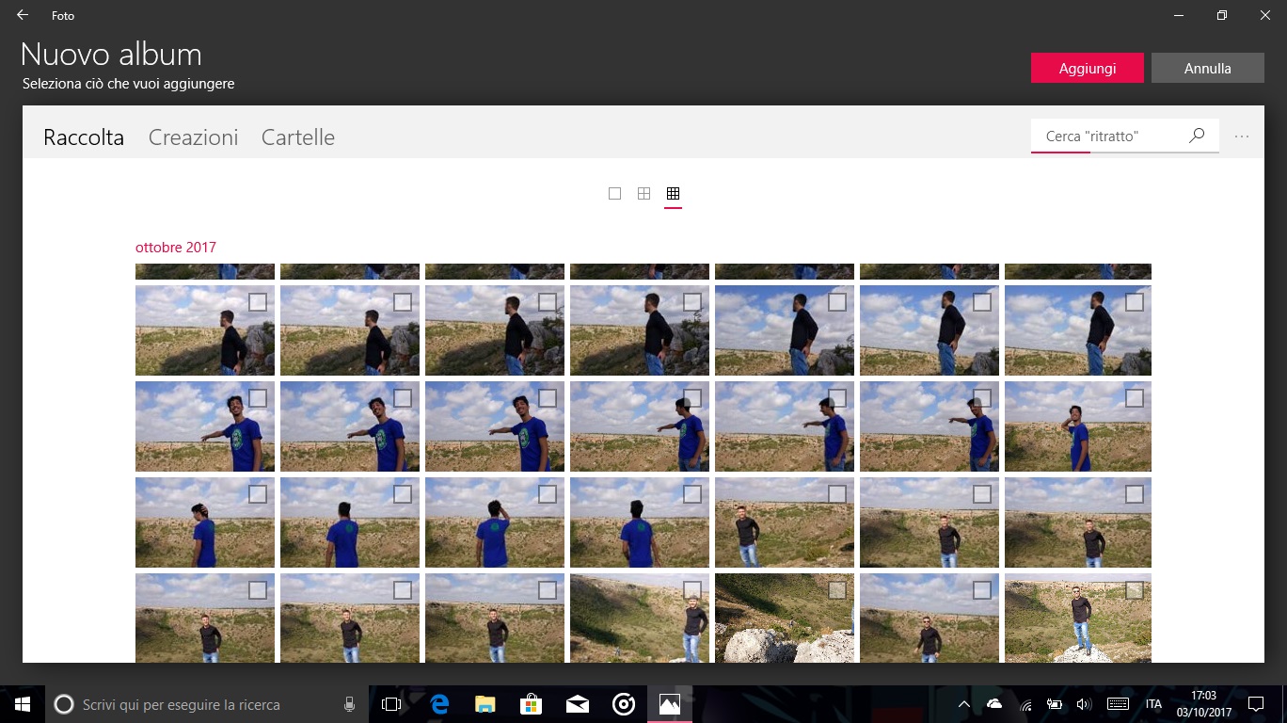This screenshot has width=1287, height=723.
Task: Check first photo of blue-shirt man pointing at camera
Action: click(257, 398)
